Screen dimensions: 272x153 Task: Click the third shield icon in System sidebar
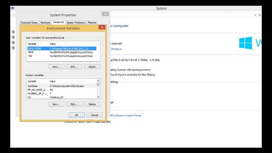point(13,42)
